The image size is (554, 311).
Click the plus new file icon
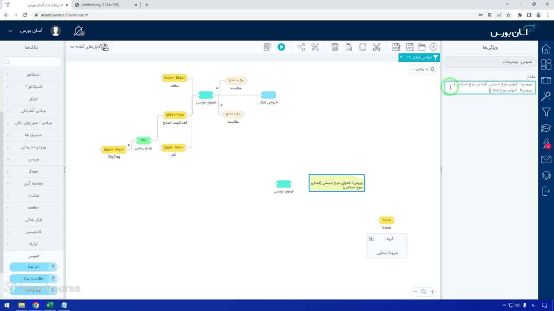(x=433, y=47)
